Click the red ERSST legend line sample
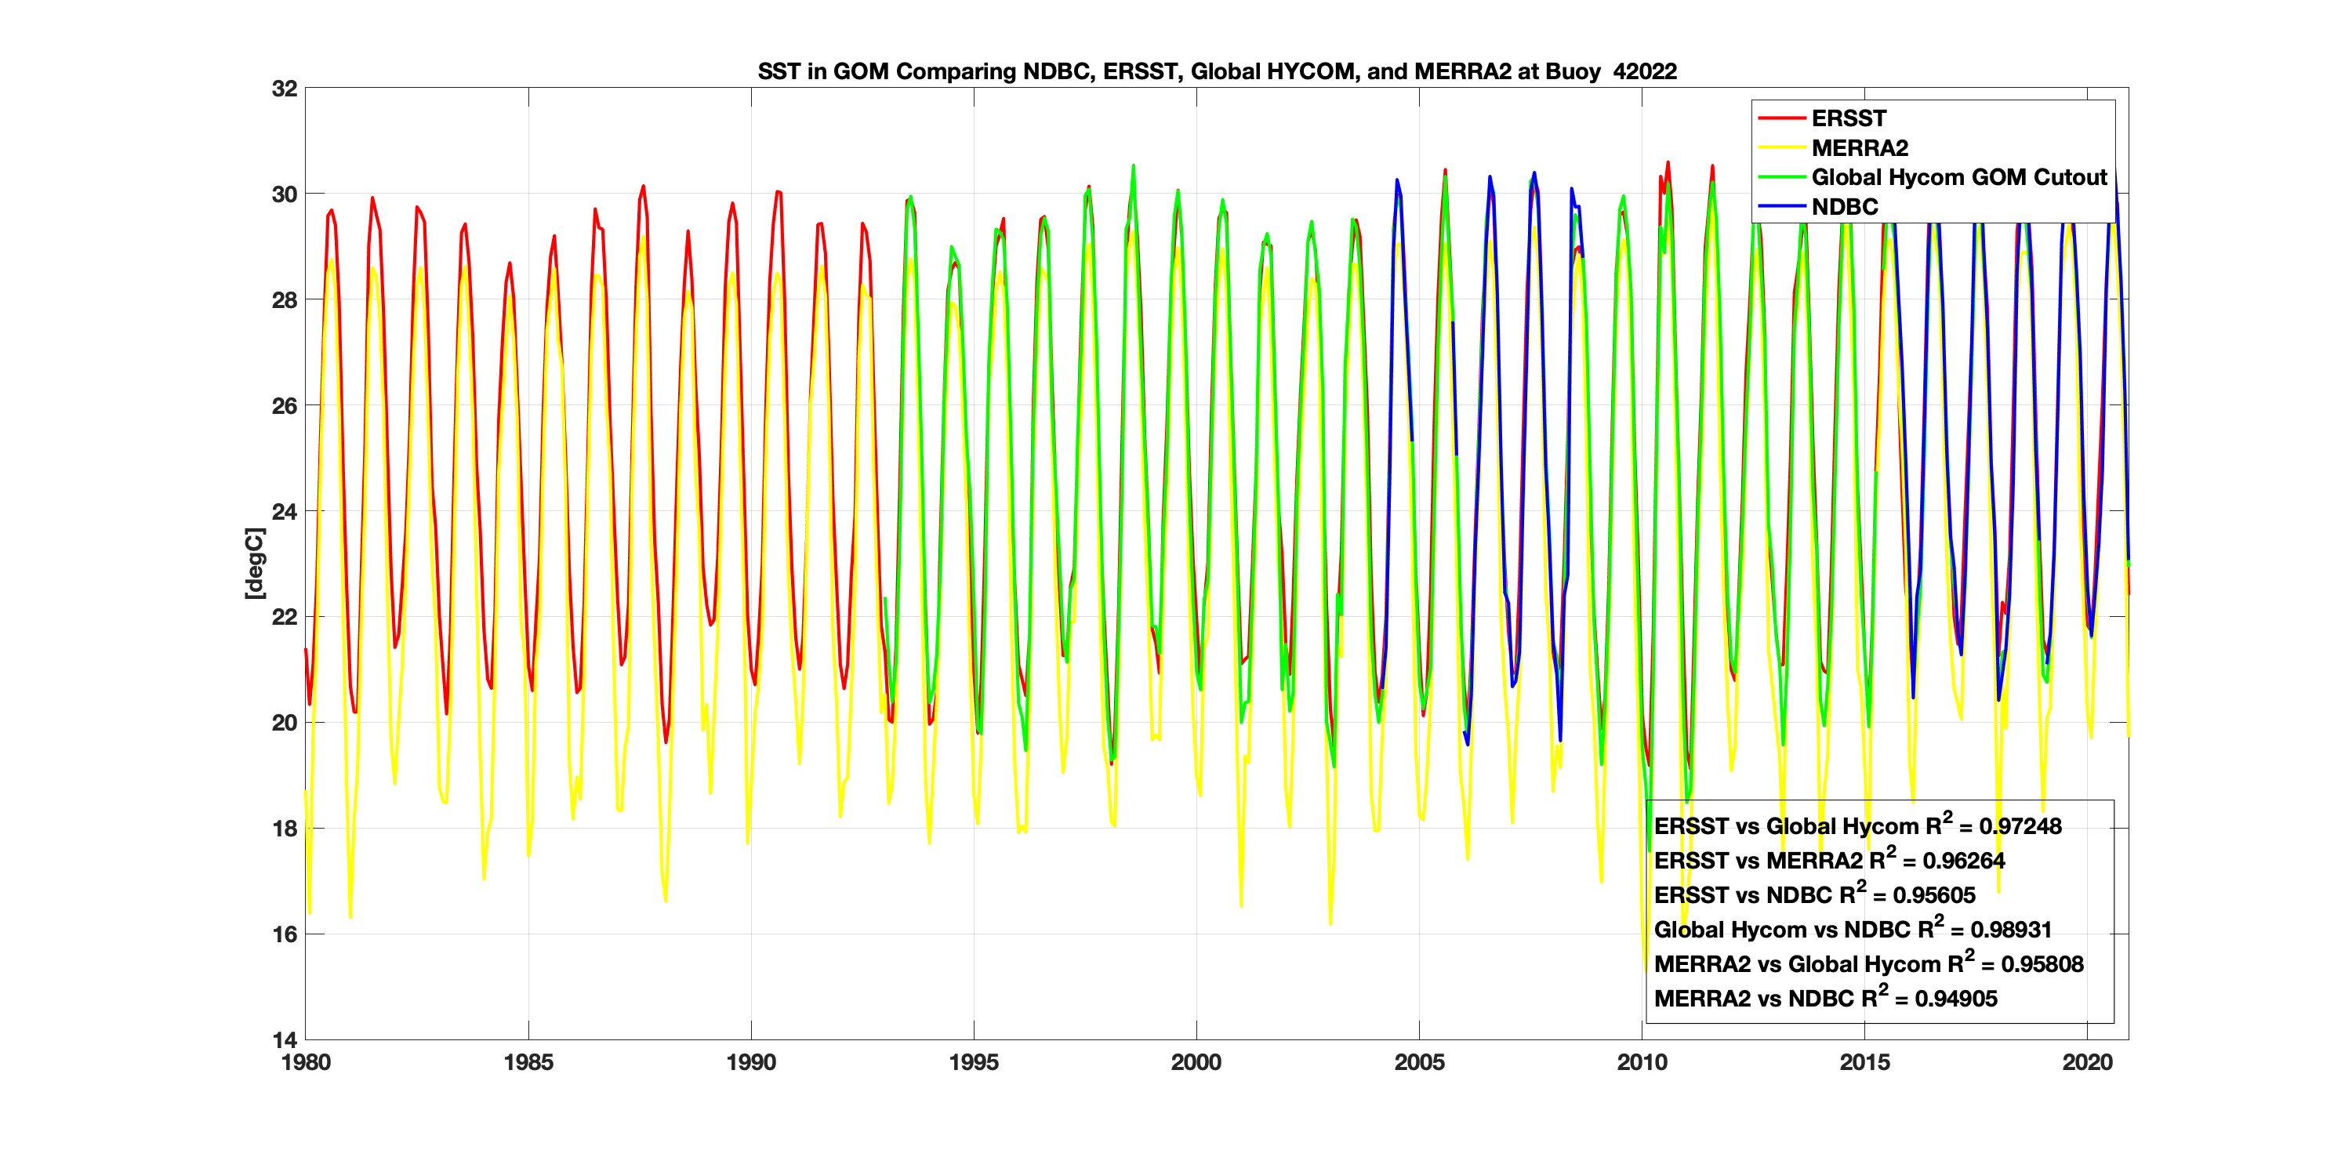This screenshot has height=1168, width=2352. pyautogui.click(x=1781, y=118)
